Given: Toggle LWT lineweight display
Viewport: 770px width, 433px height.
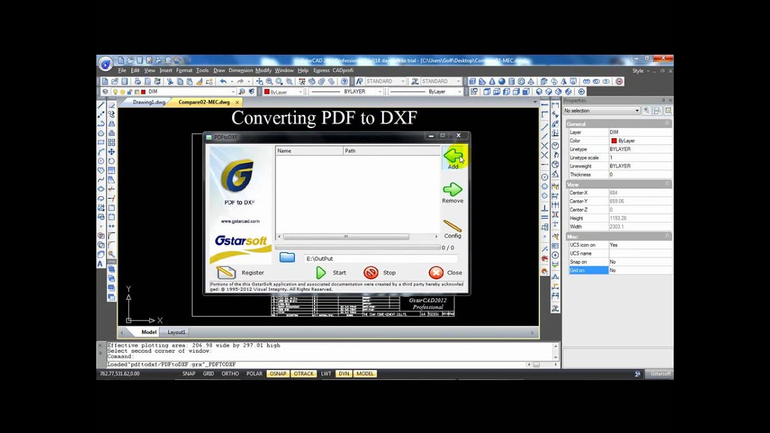Looking at the screenshot, I should click(x=325, y=373).
